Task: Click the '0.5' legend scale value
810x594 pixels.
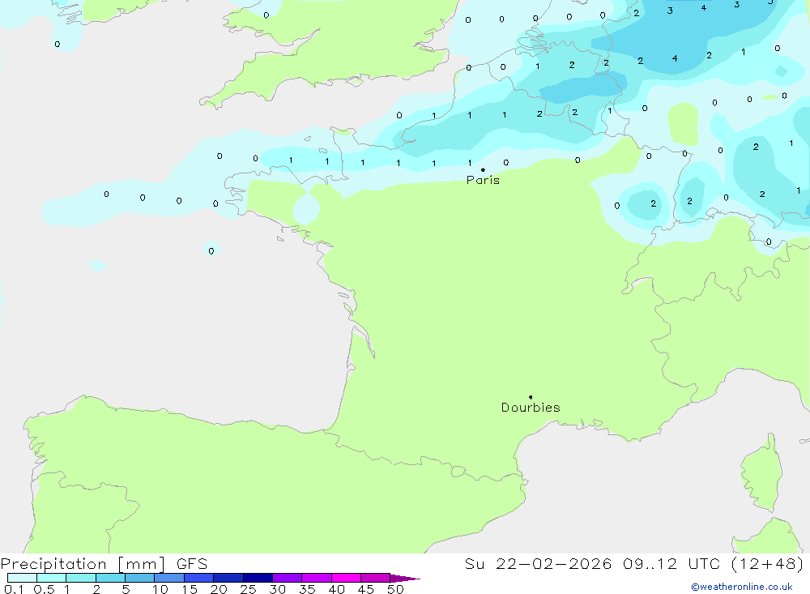Action: pyautogui.click(x=44, y=589)
